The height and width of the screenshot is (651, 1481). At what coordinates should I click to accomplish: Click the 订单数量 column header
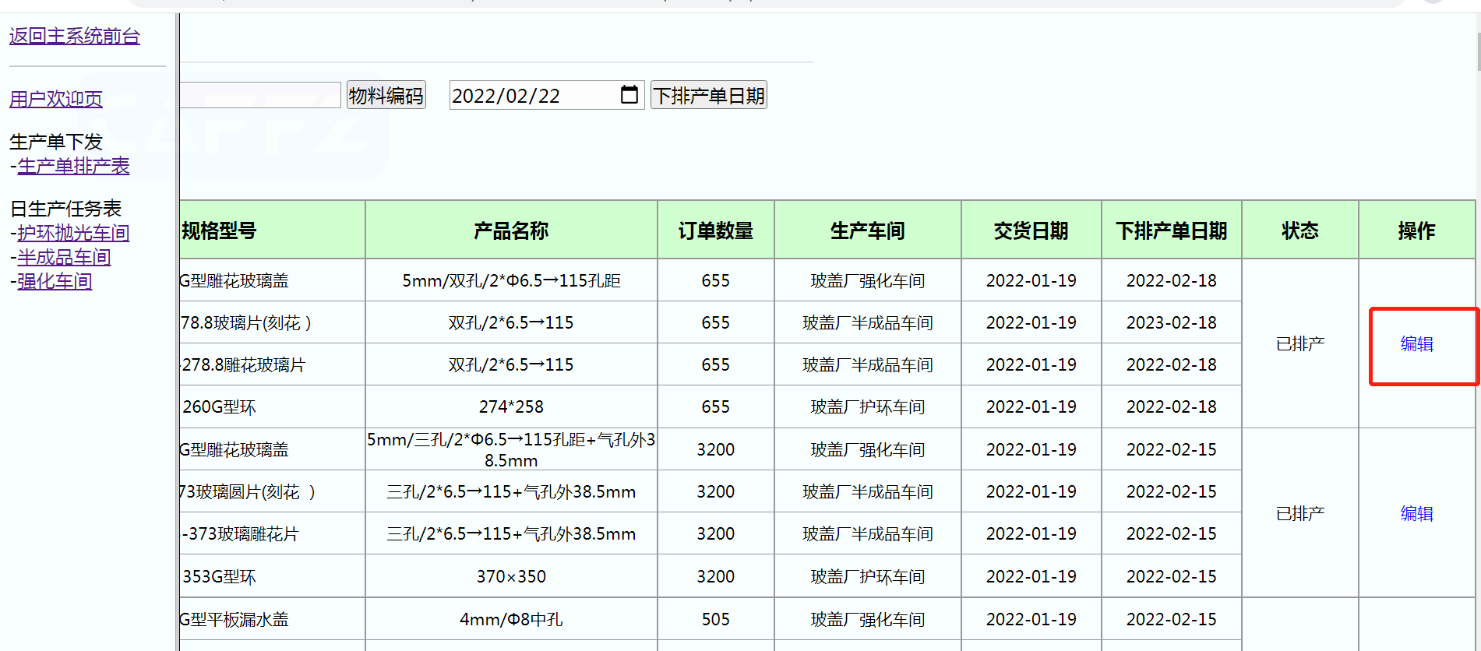click(715, 230)
